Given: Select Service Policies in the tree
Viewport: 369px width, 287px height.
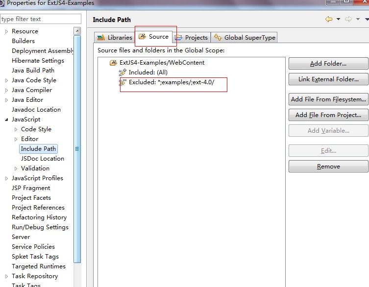Looking at the screenshot, I should click(33, 247).
